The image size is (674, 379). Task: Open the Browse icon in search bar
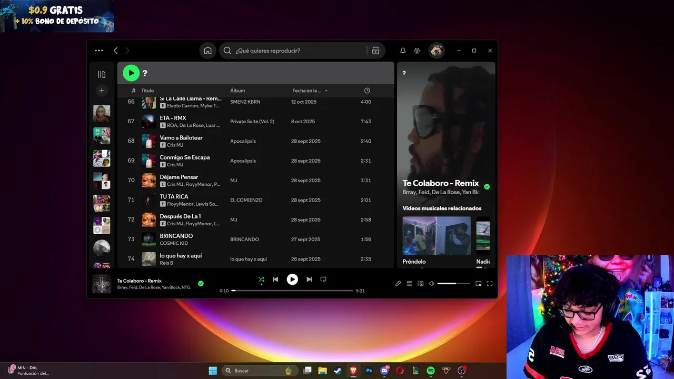375,51
